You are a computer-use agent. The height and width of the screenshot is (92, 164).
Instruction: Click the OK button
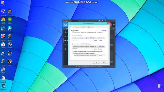click(96, 63)
